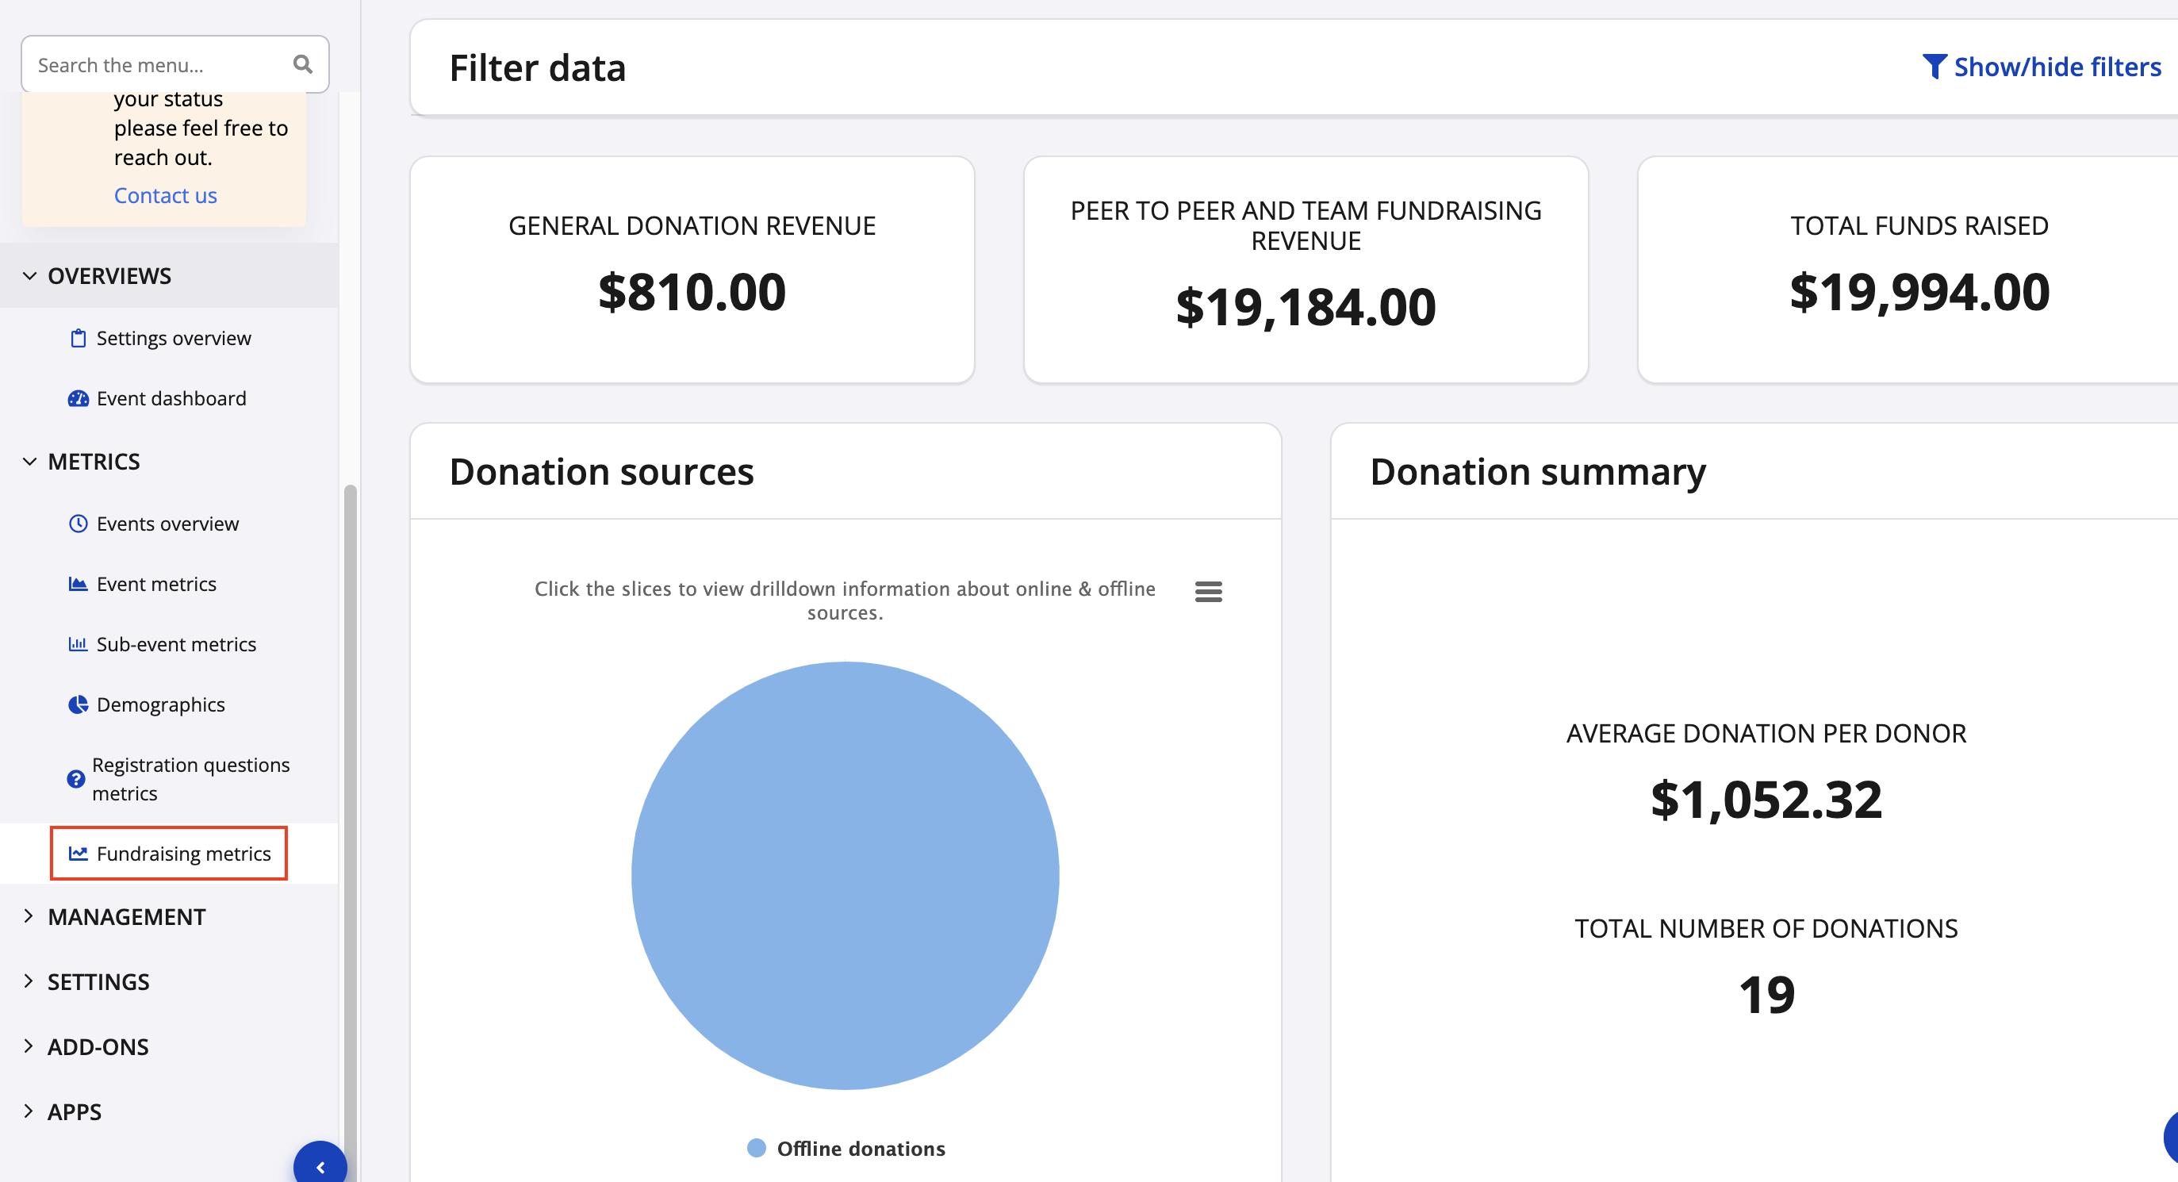Viewport: 2178px width, 1182px height.
Task: Expand the ADD-ONS menu section
Action: pos(98,1046)
